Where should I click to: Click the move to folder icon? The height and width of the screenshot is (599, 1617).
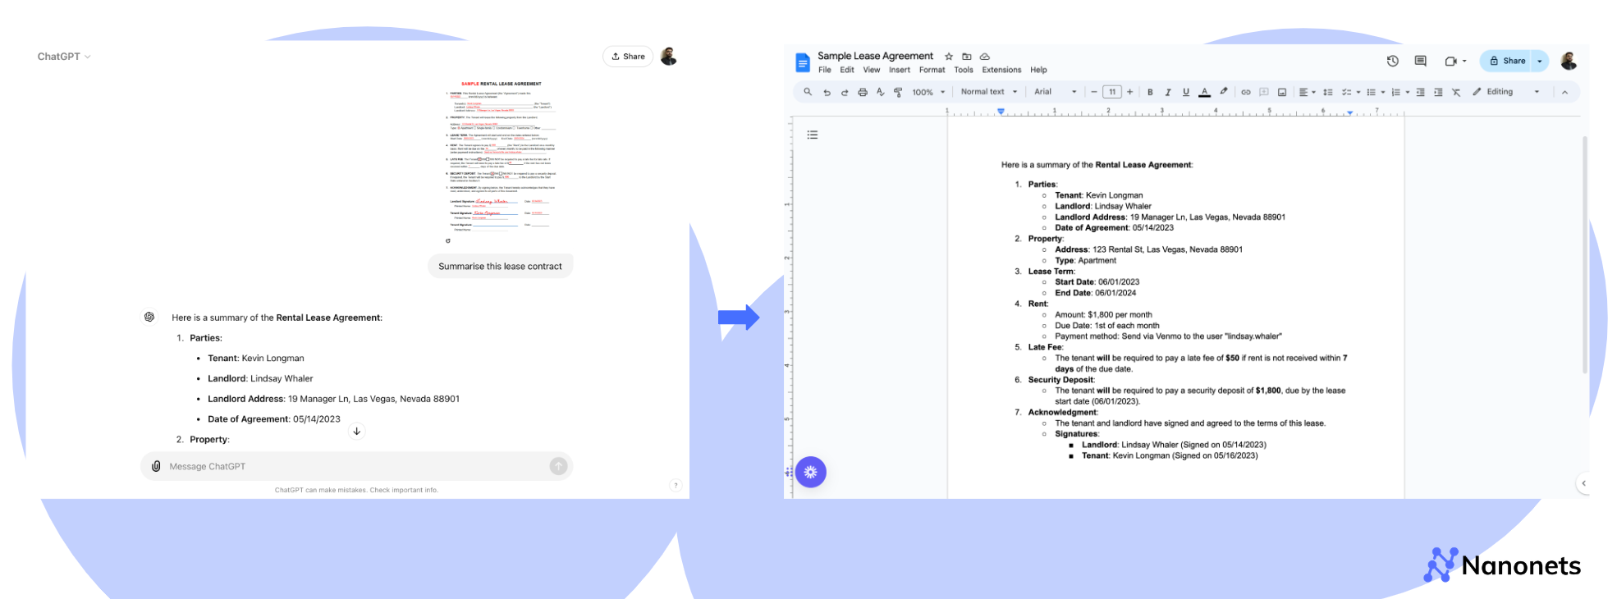tap(967, 57)
